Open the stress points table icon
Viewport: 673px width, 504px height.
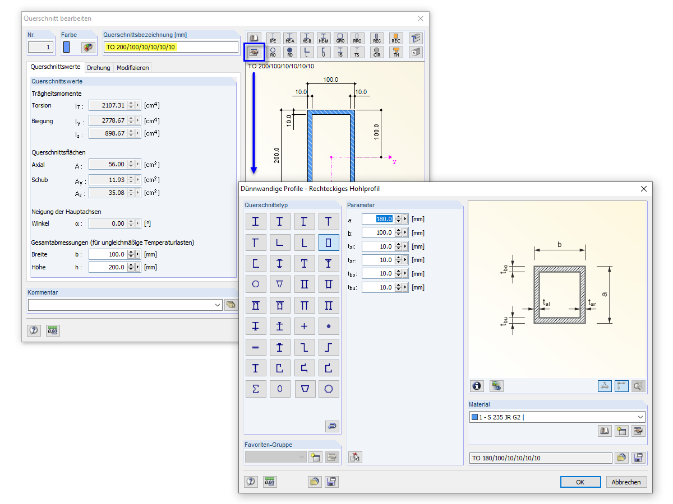[496, 385]
